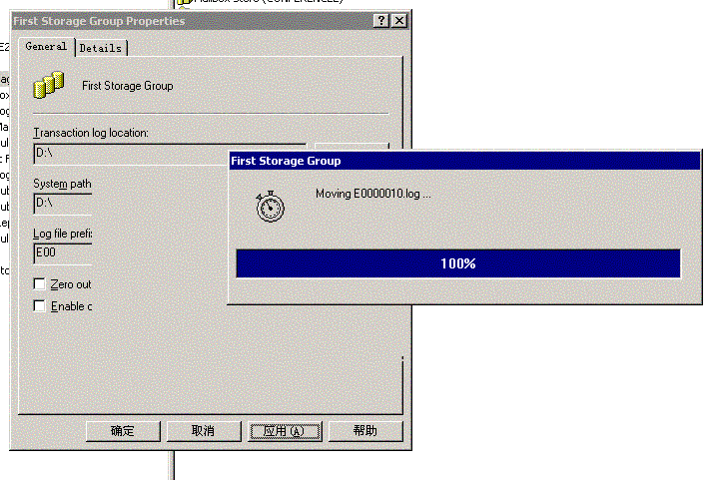Click the question mark help button

[x=381, y=21]
